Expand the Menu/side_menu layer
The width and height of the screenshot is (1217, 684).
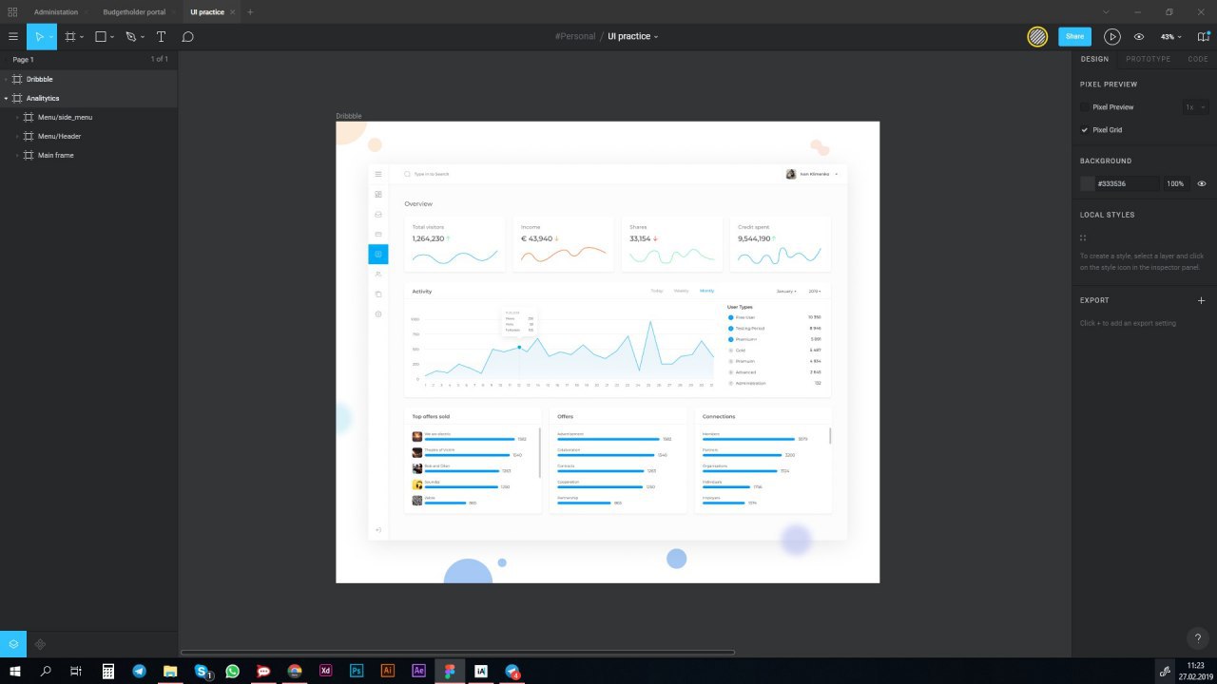point(17,117)
